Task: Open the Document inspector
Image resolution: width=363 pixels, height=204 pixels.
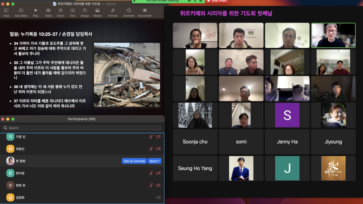Action: 145,13
